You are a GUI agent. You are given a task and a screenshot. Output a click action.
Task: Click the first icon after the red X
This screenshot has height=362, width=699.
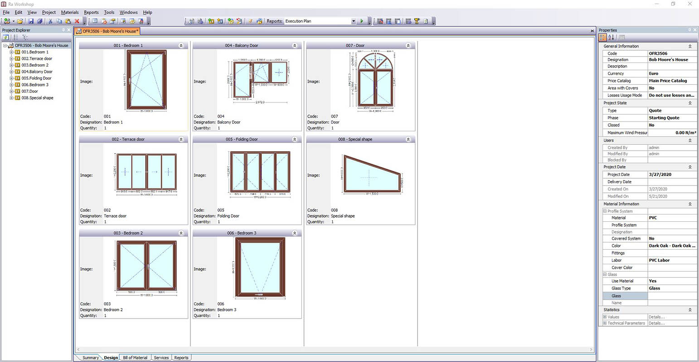(x=95, y=21)
